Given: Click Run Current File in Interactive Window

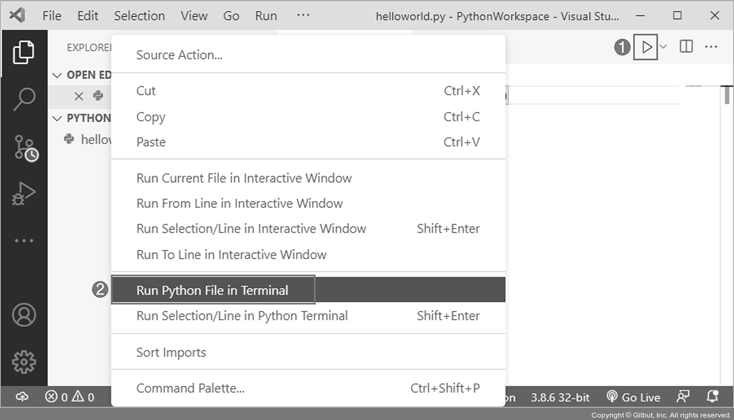Looking at the screenshot, I should click(244, 179).
